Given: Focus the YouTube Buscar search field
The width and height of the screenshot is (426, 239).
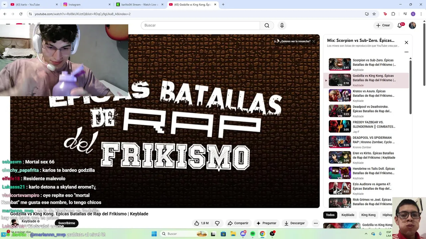Looking at the screenshot, I should (200, 25).
